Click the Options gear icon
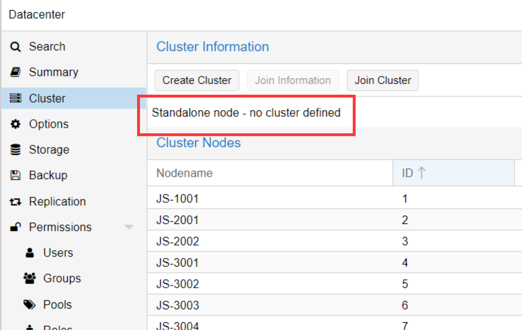 15,124
